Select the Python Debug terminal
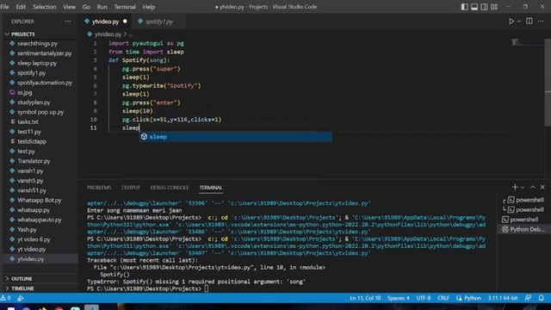The image size is (551, 310). click(524, 230)
